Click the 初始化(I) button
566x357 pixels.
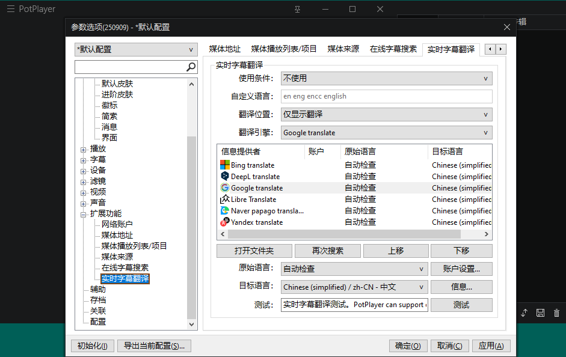click(93, 346)
